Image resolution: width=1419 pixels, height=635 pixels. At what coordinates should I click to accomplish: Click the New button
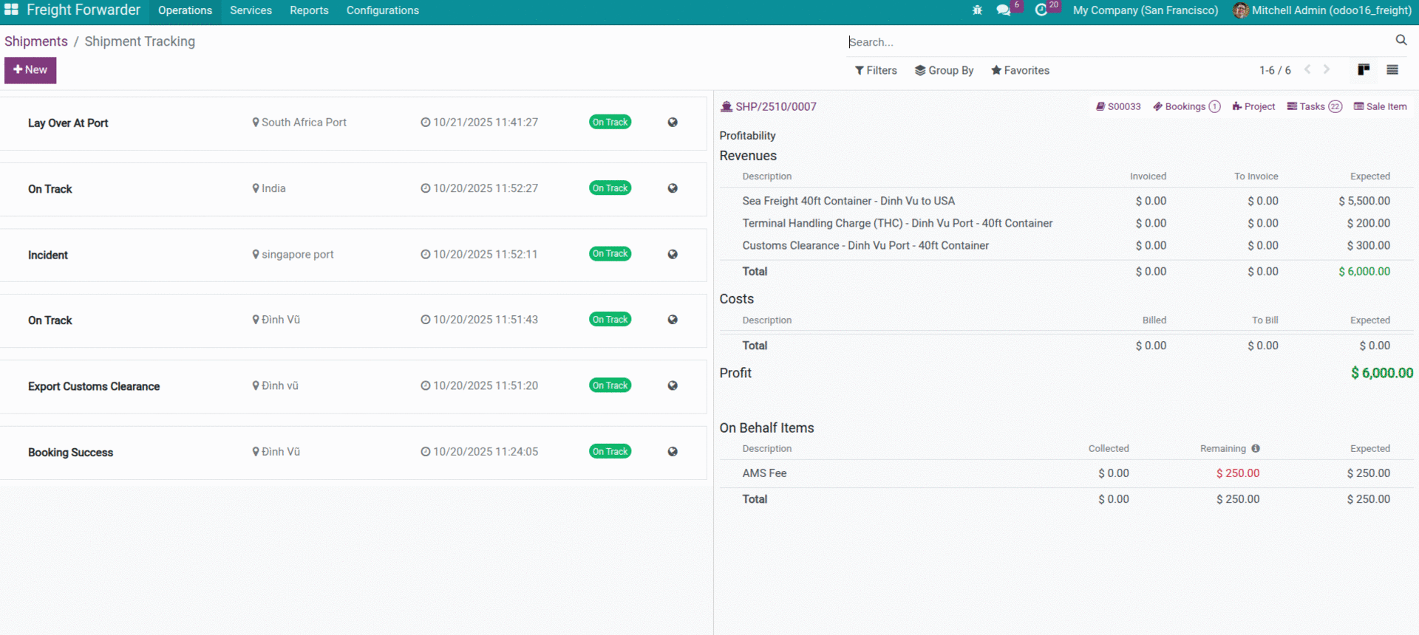[x=30, y=70]
